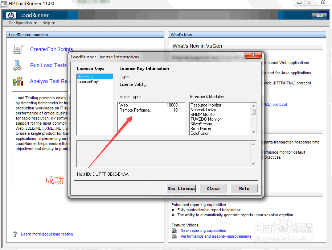Image resolution: width=332 pixels, height=250 pixels.
Task: Open Learn more about load testing link
Action: pyautogui.click(x=47, y=234)
